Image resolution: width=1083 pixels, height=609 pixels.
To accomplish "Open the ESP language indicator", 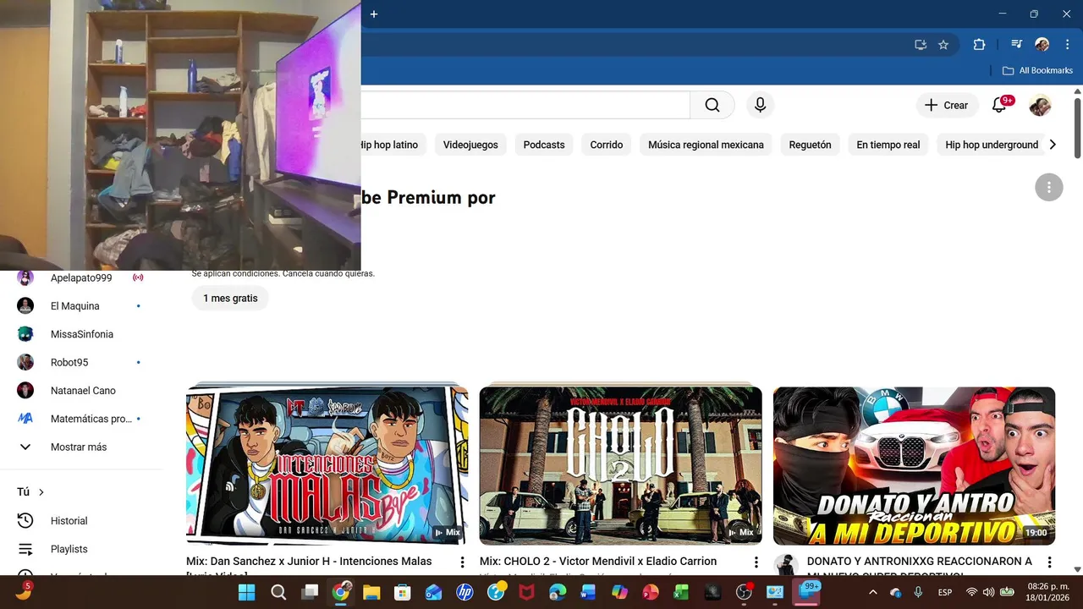I will [x=945, y=592].
